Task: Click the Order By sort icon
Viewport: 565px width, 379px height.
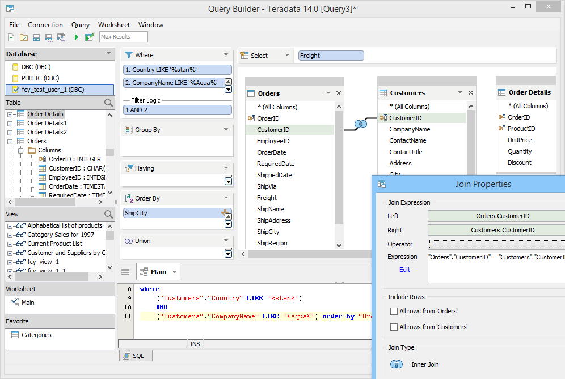Action: pyautogui.click(x=129, y=198)
